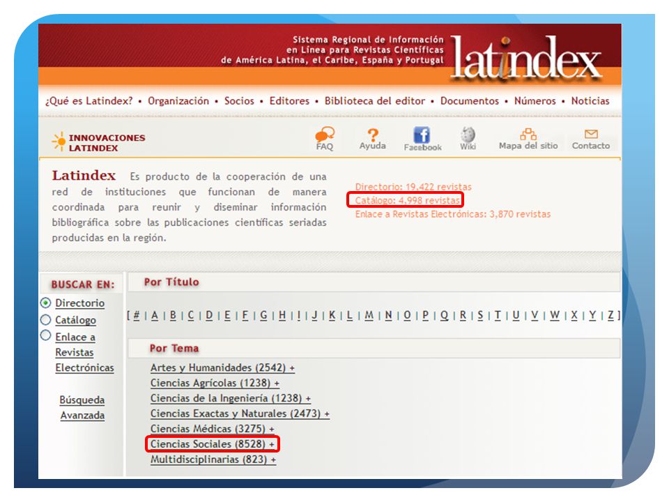This screenshot has width=669, height=502.
Task: Browse titles starting with letter C
Action: click(191, 315)
